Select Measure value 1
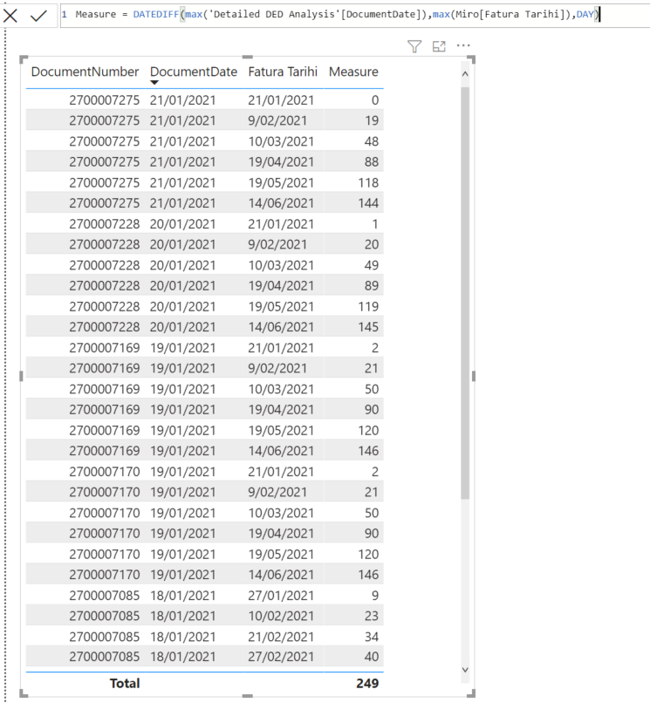The height and width of the screenshot is (703, 650). [375, 224]
